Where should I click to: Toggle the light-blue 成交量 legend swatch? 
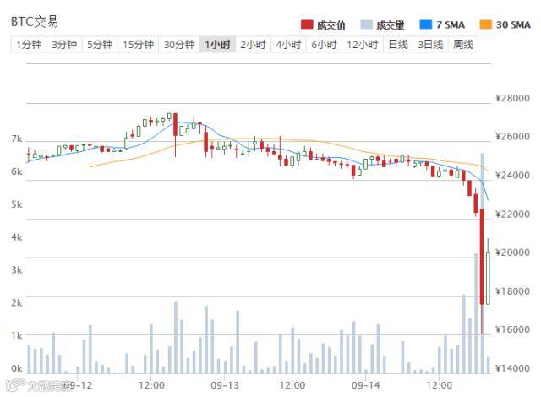[366, 24]
